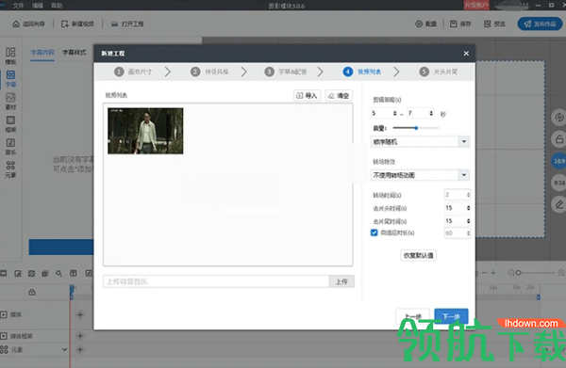The width and height of the screenshot is (566, 368).
Task: Expand the 元素 track chevron
Action: pyautogui.click(x=64, y=349)
